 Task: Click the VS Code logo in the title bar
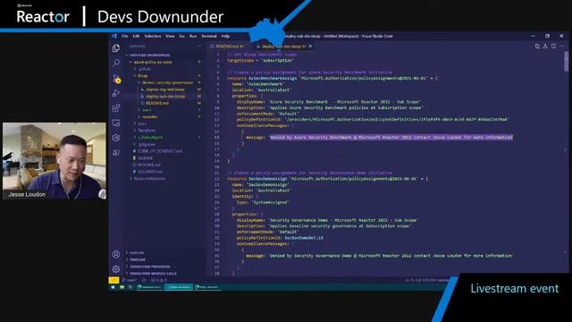click(114, 36)
